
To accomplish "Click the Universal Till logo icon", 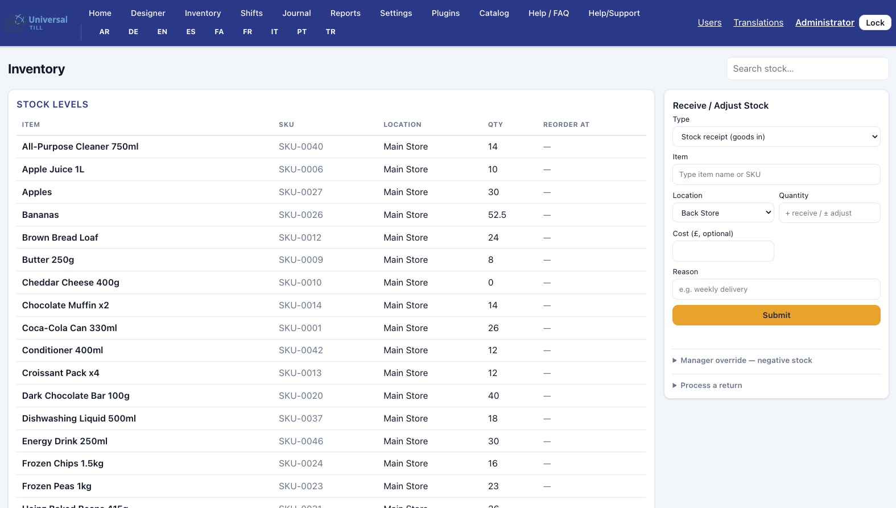I will coord(19,20).
